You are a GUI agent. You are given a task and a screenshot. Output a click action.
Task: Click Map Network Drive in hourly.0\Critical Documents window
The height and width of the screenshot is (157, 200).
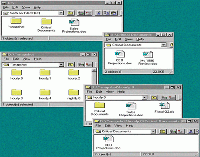(x=173, y=131)
